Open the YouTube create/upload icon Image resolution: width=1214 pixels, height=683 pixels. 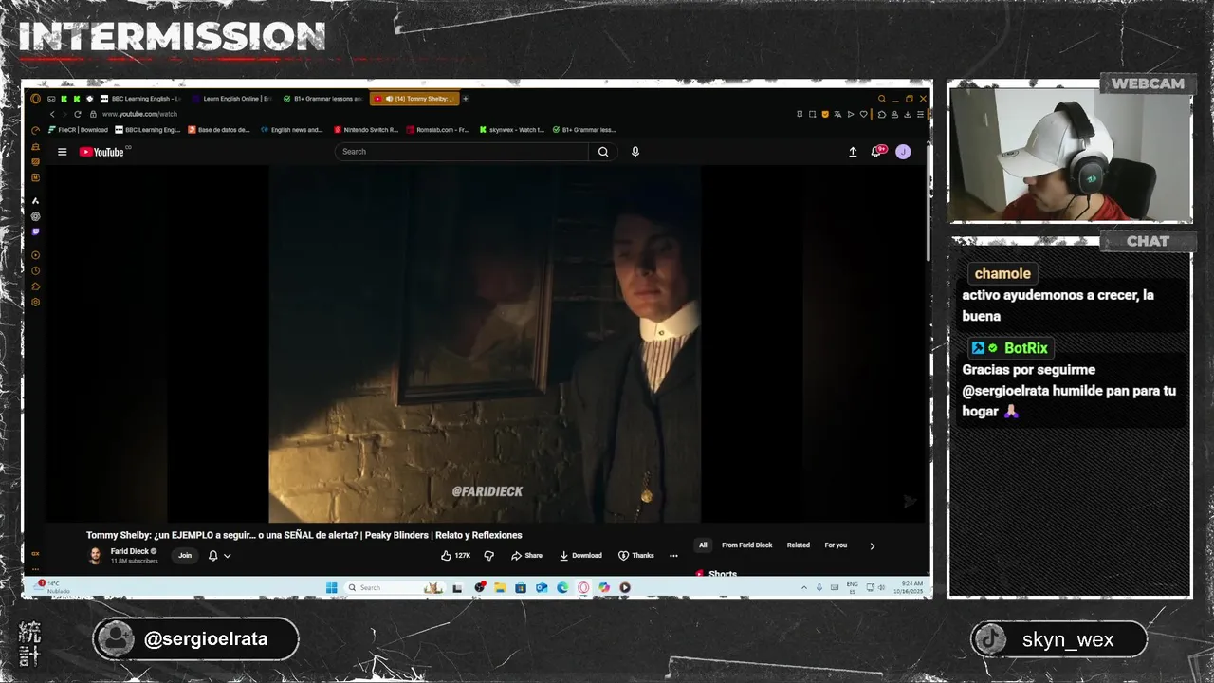pyautogui.click(x=853, y=152)
